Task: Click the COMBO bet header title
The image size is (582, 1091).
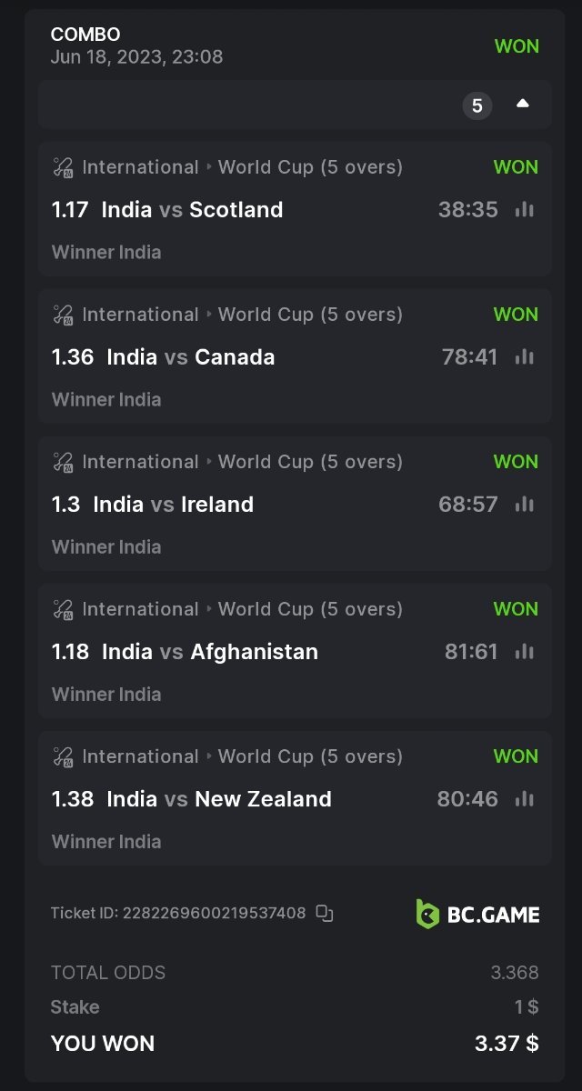Action: [x=85, y=35]
